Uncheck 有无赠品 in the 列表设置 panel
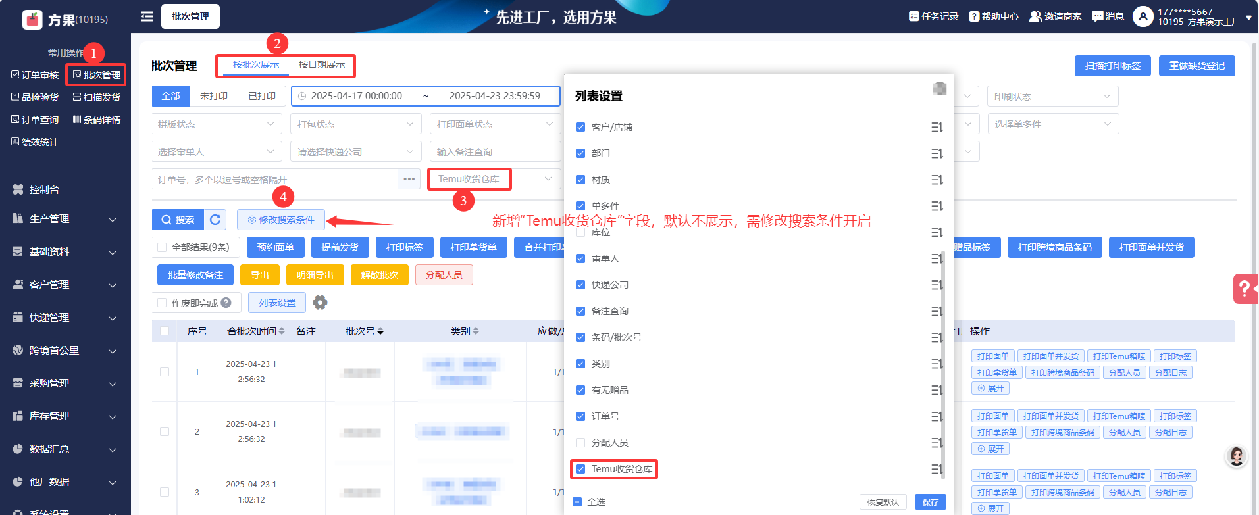Image resolution: width=1259 pixels, height=515 pixels. (580, 390)
